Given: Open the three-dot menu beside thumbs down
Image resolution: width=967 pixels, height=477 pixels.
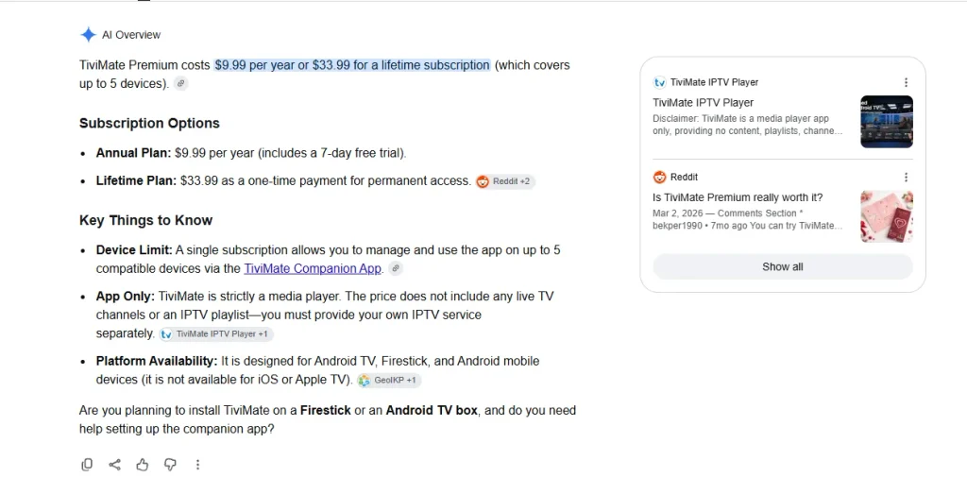Looking at the screenshot, I should pos(197,465).
